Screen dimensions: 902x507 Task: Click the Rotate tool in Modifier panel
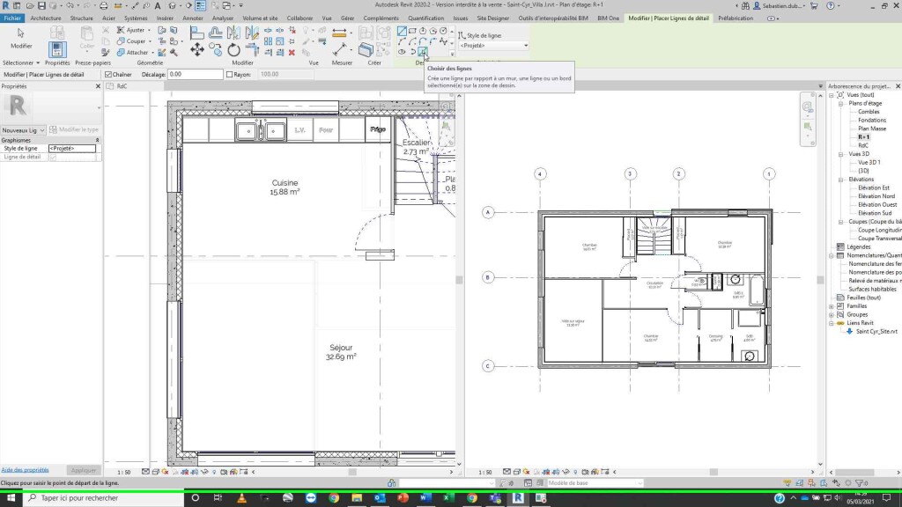tap(233, 50)
